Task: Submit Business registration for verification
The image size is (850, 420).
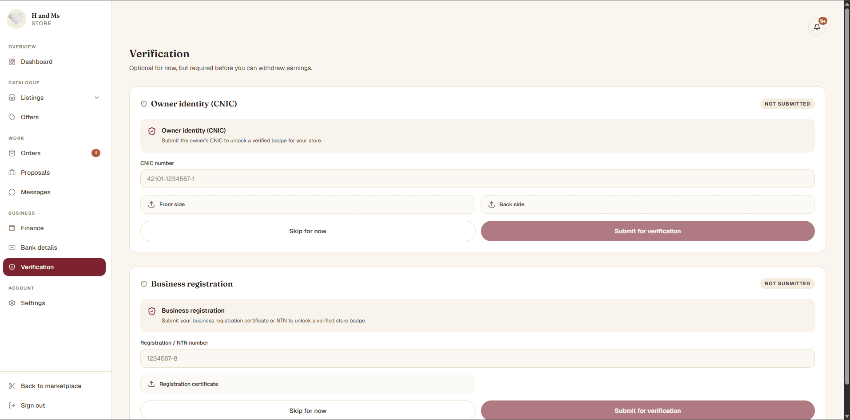Action: [647, 410]
